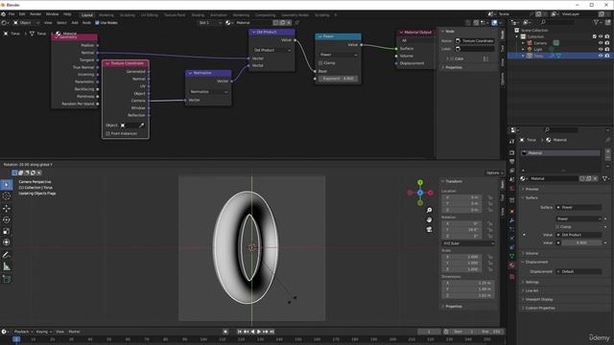The width and height of the screenshot is (614, 345).
Task: Toggle Clamp checkbox in Surface properties
Action: [557, 227]
